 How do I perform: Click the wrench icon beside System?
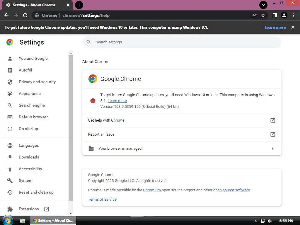[10, 181]
